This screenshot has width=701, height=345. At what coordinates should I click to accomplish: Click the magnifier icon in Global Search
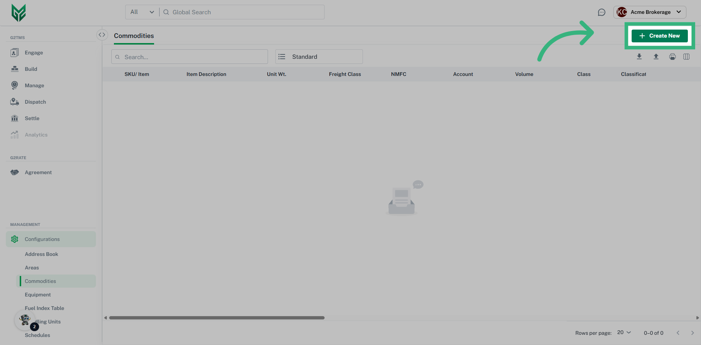pos(166,12)
